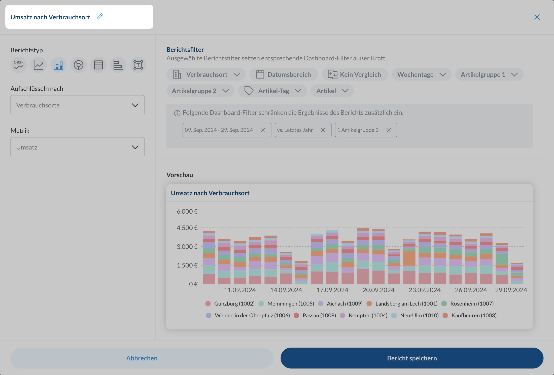Viewport: 554px width, 375px height.
Task: Expand the Artikel-Tag filter dropdown
Action: [x=273, y=91]
